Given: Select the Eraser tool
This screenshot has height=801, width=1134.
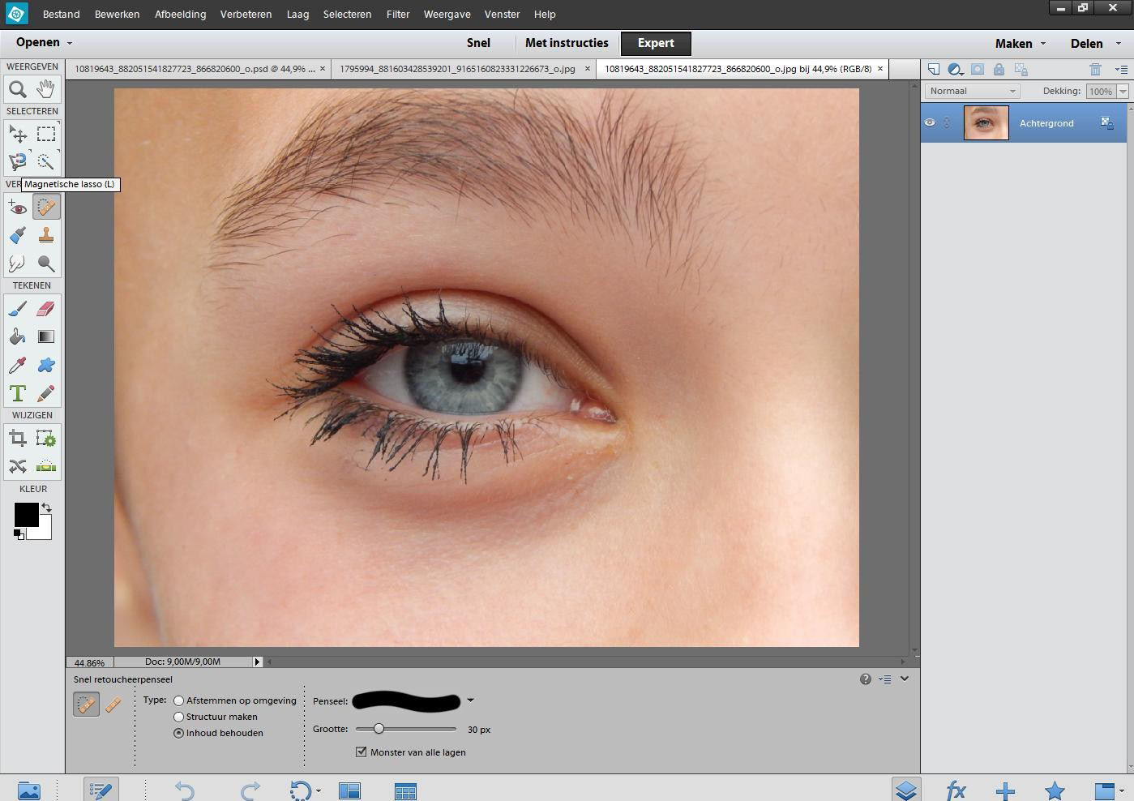Looking at the screenshot, I should point(46,308).
